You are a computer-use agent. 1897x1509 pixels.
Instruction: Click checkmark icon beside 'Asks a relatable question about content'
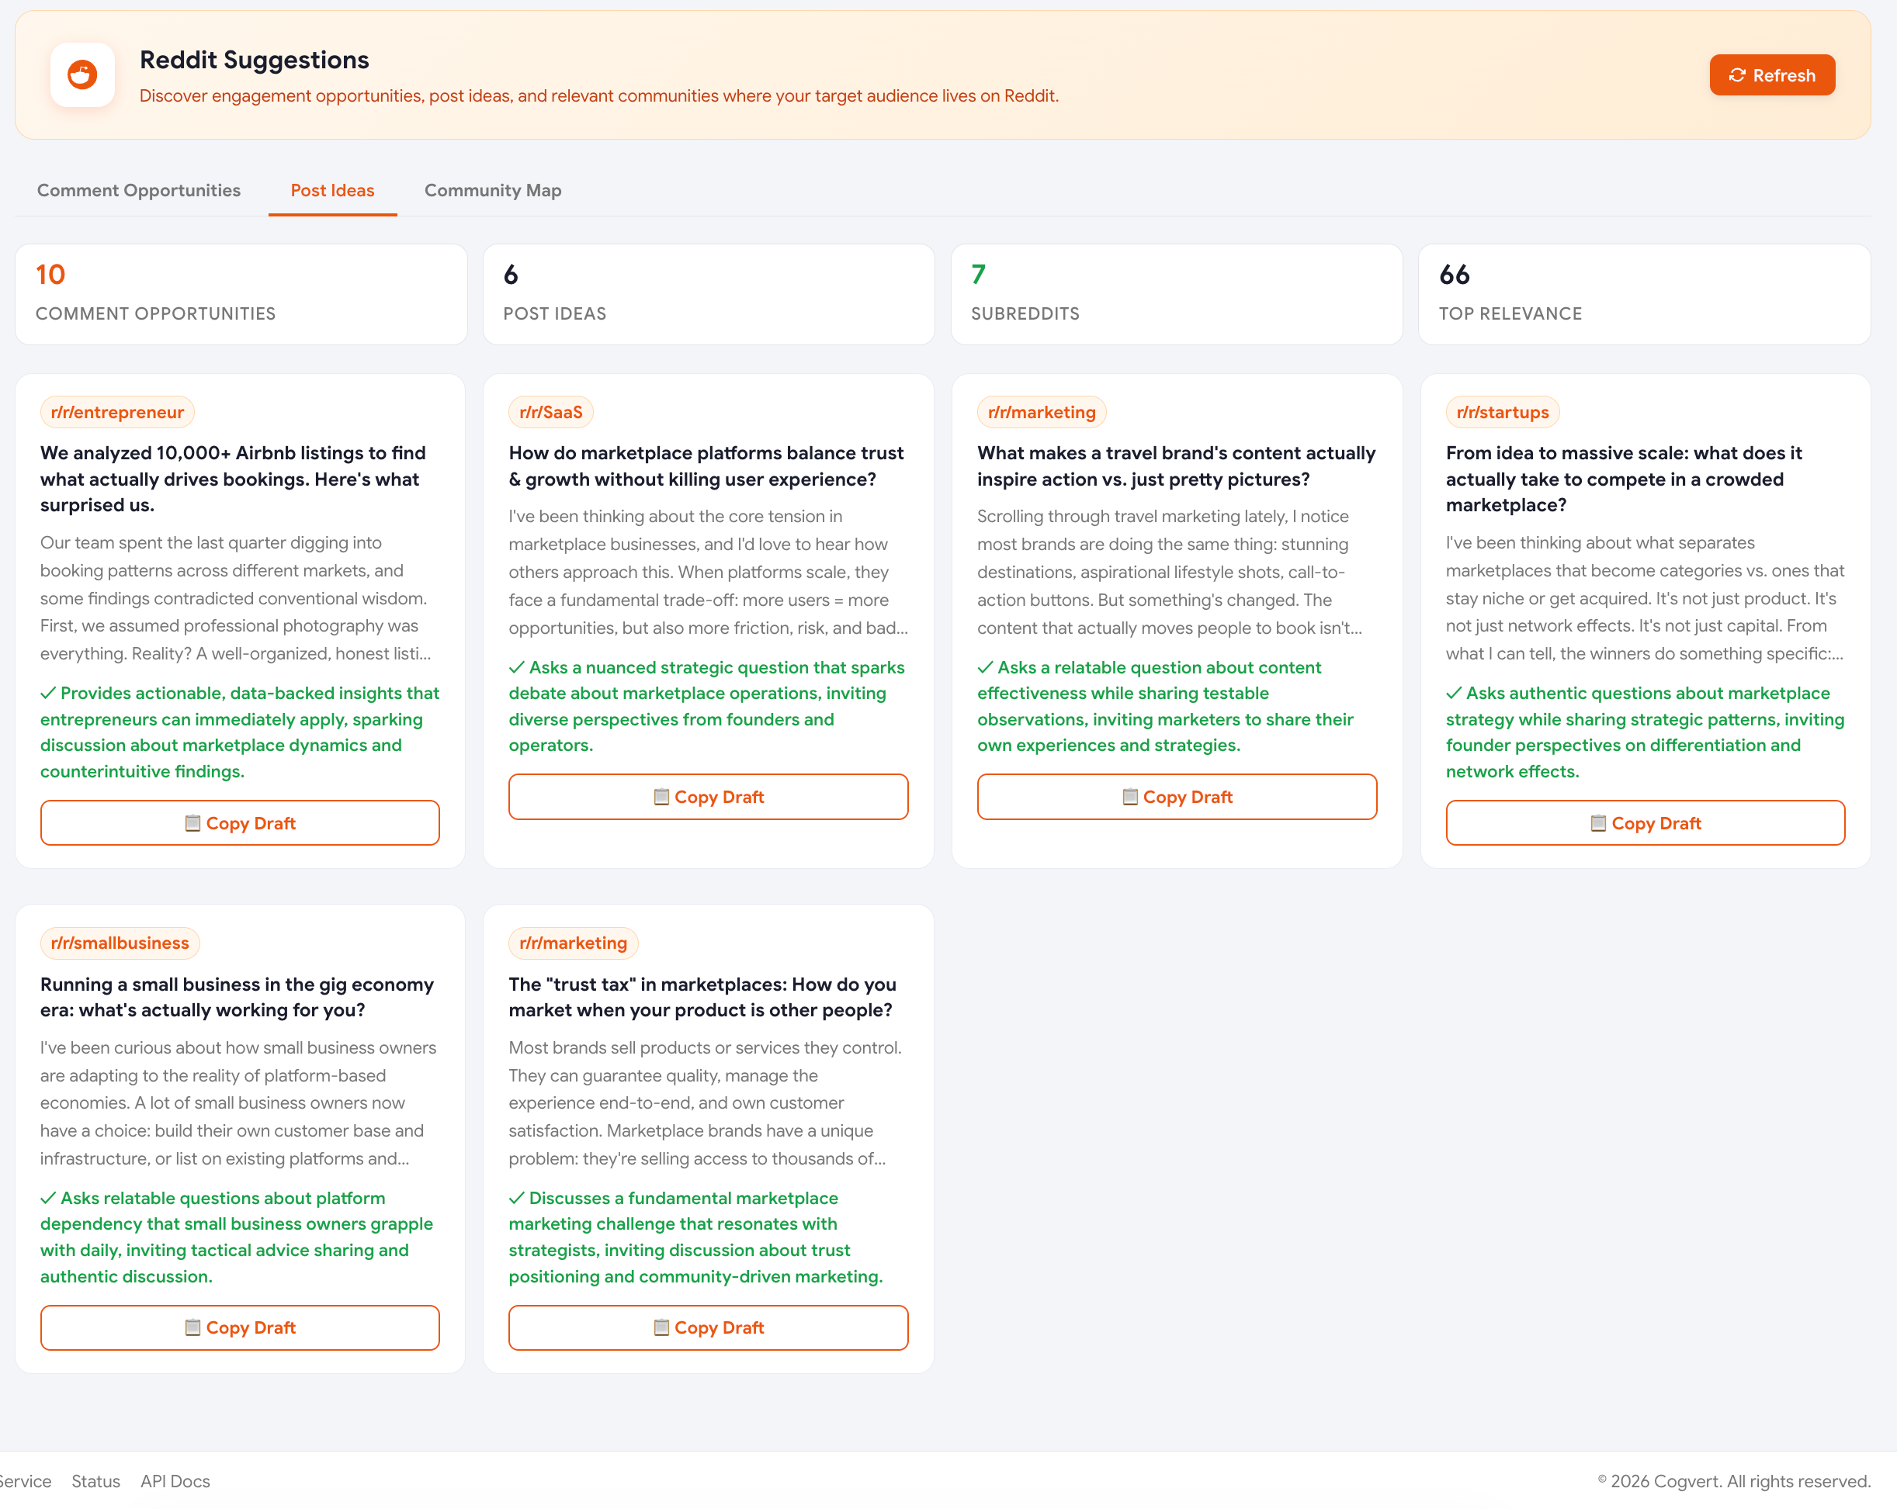tap(986, 667)
